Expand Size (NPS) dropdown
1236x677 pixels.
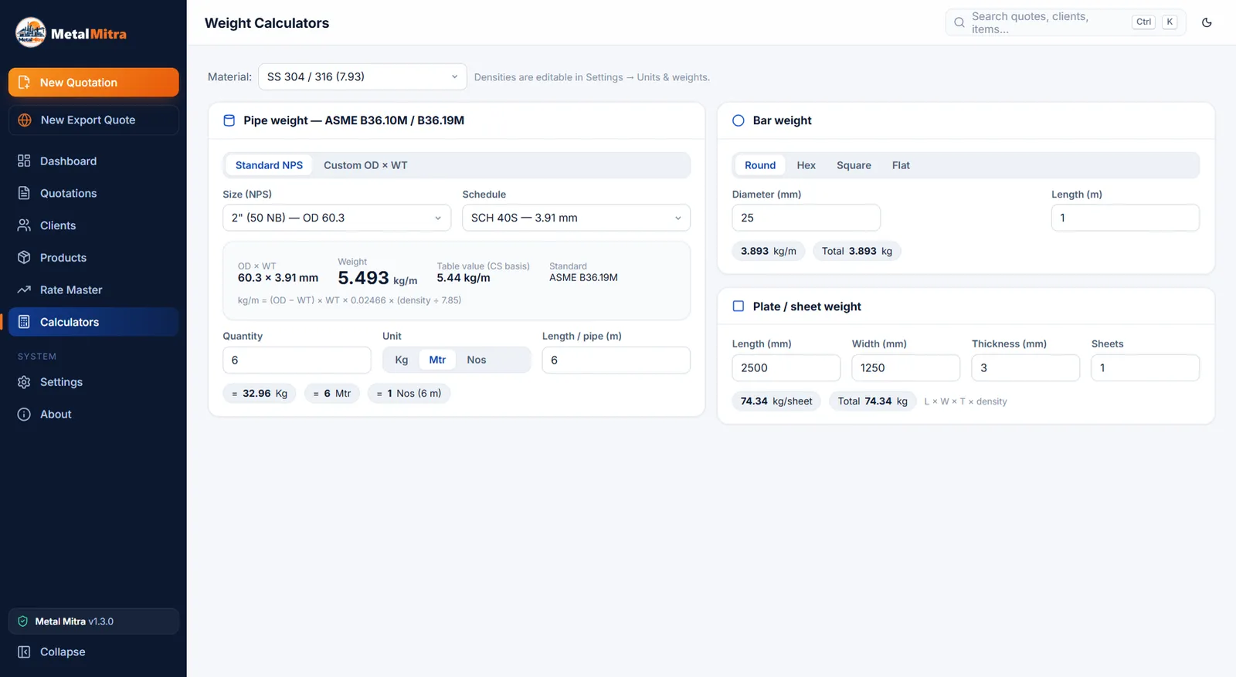337,218
